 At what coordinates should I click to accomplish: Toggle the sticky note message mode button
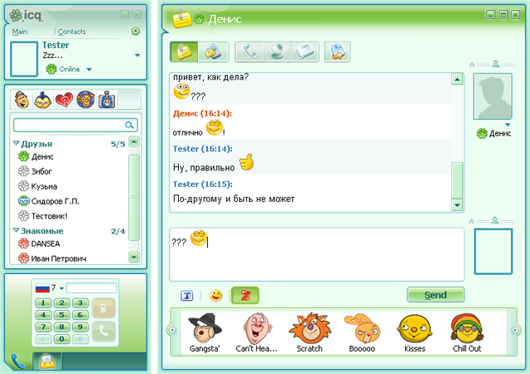pyautogui.click(x=184, y=52)
